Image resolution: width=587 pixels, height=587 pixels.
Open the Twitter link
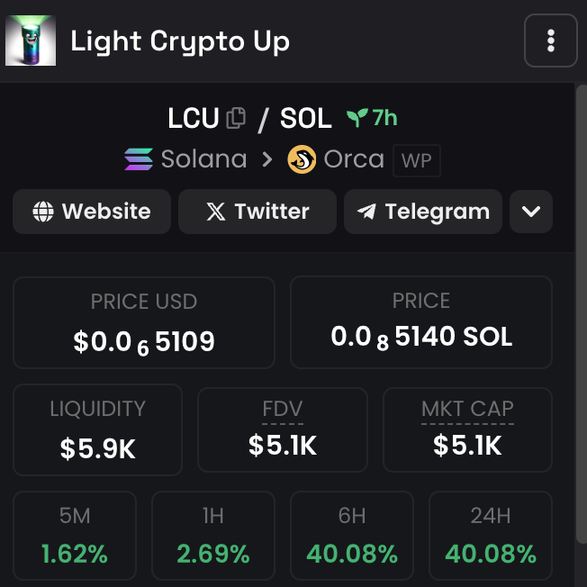257,212
